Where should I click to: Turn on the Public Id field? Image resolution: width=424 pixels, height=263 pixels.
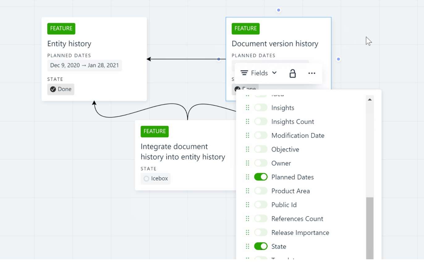[261, 205]
